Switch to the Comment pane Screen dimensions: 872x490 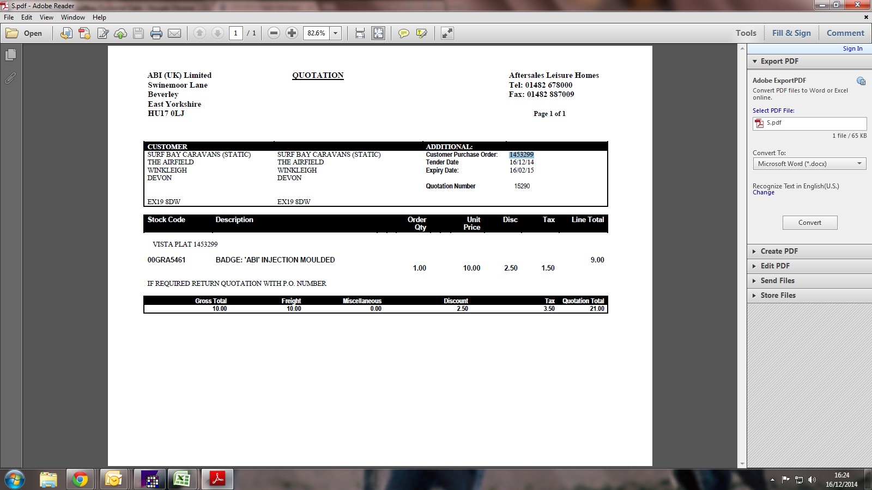845,33
